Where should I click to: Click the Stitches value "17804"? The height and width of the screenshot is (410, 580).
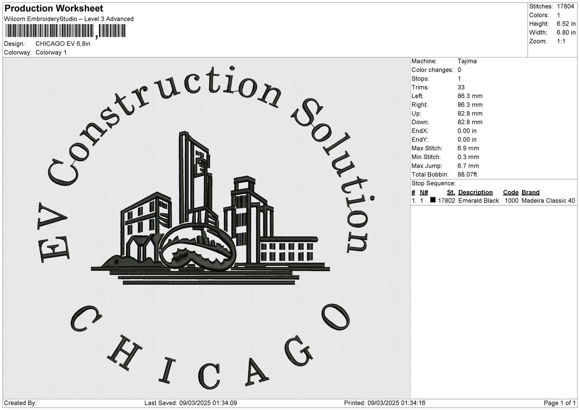[565, 6]
